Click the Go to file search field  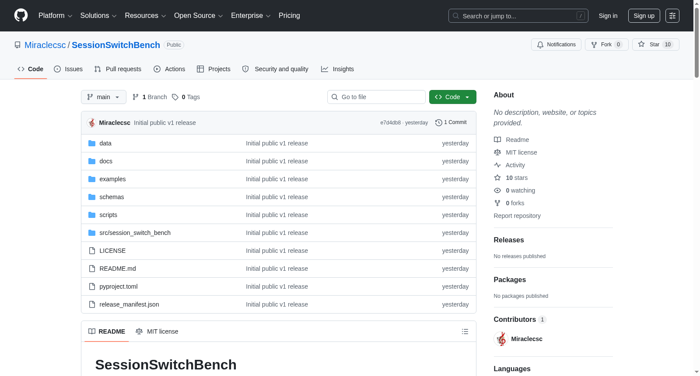(376, 97)
